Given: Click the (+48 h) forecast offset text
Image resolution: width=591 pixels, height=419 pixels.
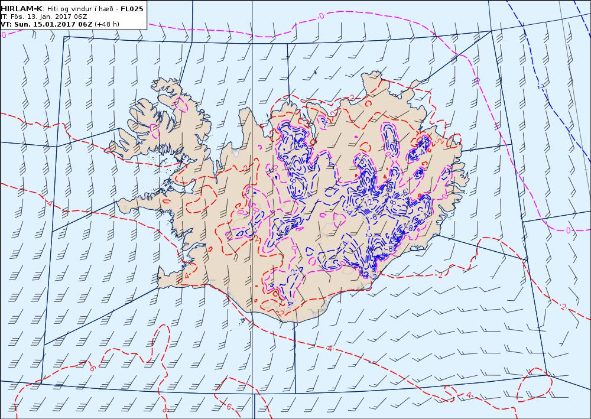Looking at the screenshot, I should tap(106, 24).
